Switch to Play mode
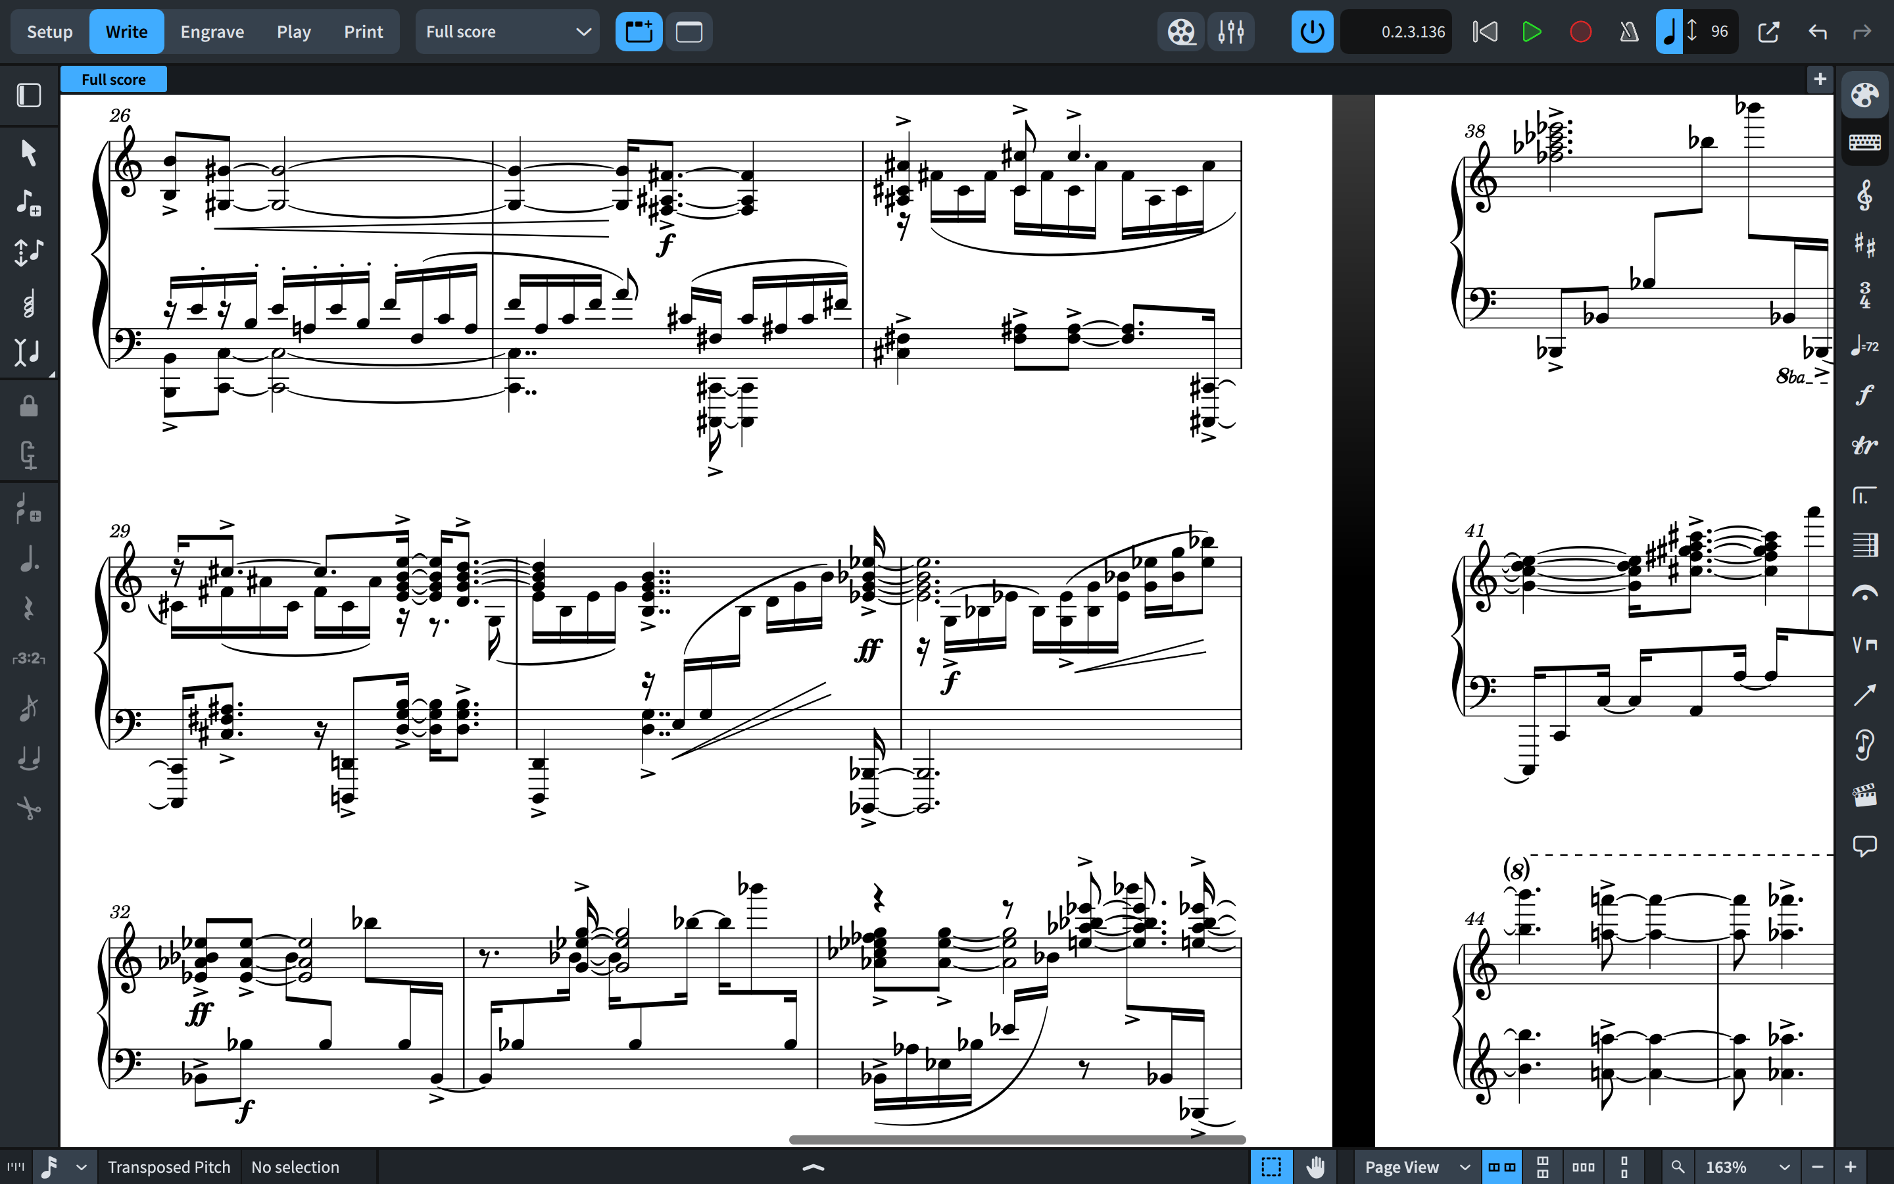The height and width of the screenshot is (1184, 1894). [x=293, y=32]
